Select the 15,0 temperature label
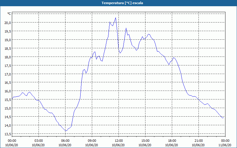The image size is (237, 148). [x=8, y=108]
